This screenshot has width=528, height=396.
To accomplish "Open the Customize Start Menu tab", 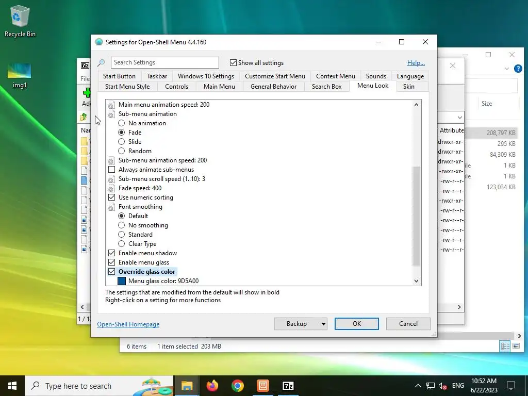I will pyautogui.click(x=275, y=76).
